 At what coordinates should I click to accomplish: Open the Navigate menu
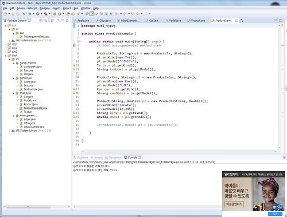tap(45, 8)
